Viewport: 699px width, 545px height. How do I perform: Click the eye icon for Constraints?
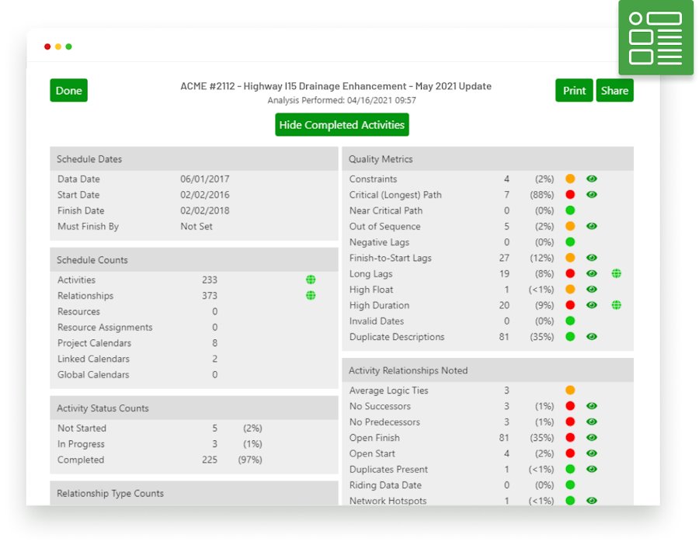coord(592,179)
